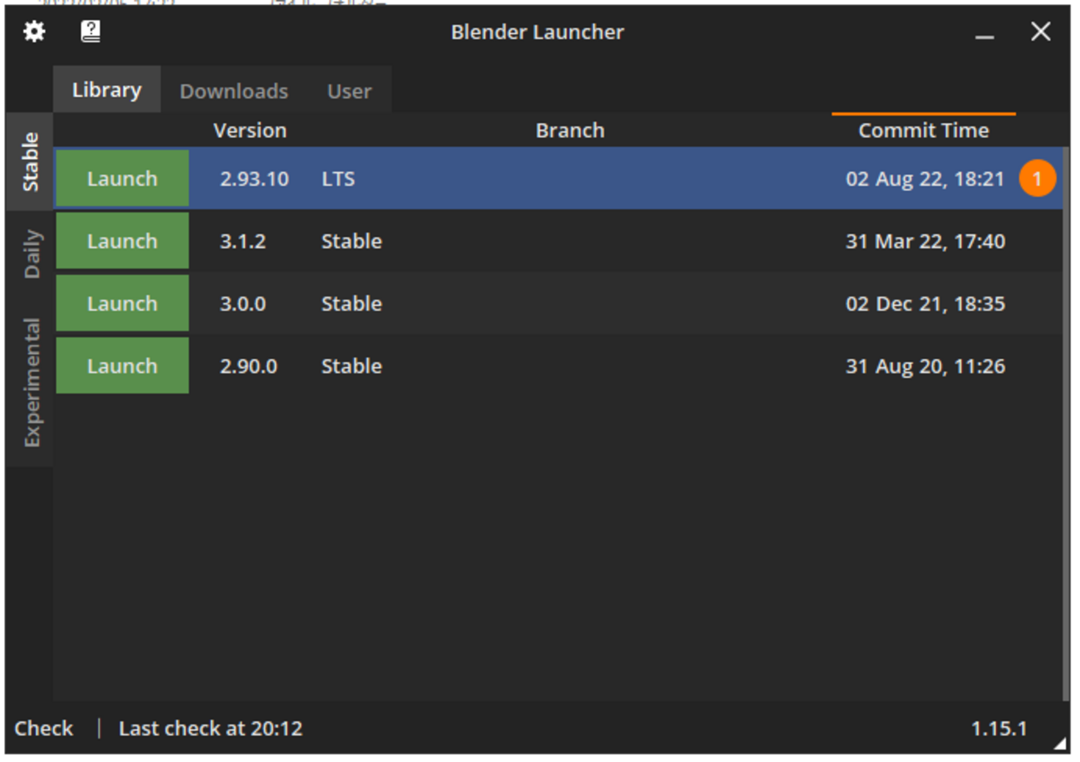Select the Experimental side tab
This screenshot has width=1080, height=762.
[x=30, y=382]
